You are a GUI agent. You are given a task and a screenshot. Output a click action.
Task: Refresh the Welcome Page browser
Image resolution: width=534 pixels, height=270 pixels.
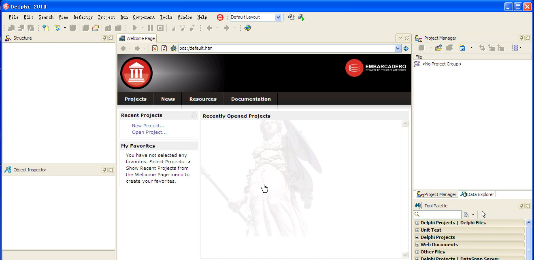164,49
